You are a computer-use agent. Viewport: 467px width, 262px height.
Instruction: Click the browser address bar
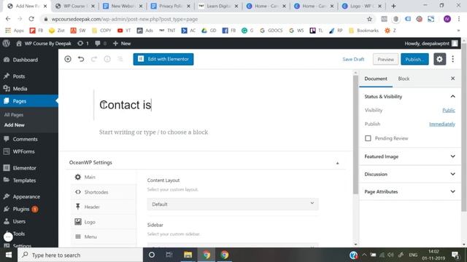207,19
